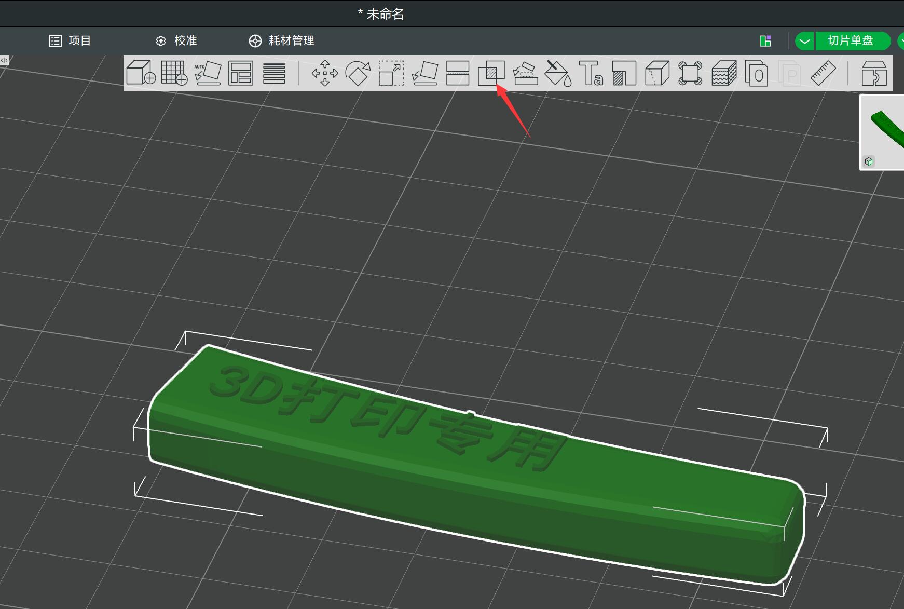Click the square with four corner circles icon
The image size is (904, 609).
[x=690, y=73]
